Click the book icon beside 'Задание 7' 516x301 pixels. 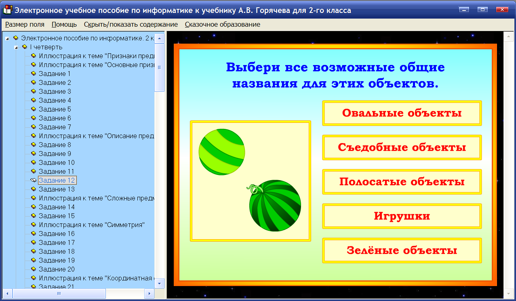point(33,127)
